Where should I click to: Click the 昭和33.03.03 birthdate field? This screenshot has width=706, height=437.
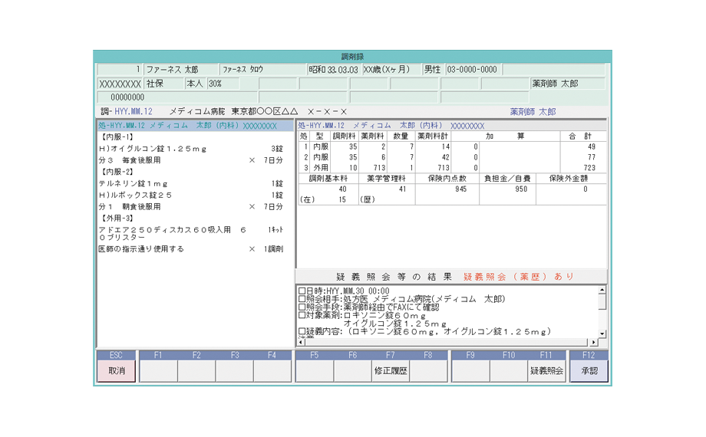333,70
